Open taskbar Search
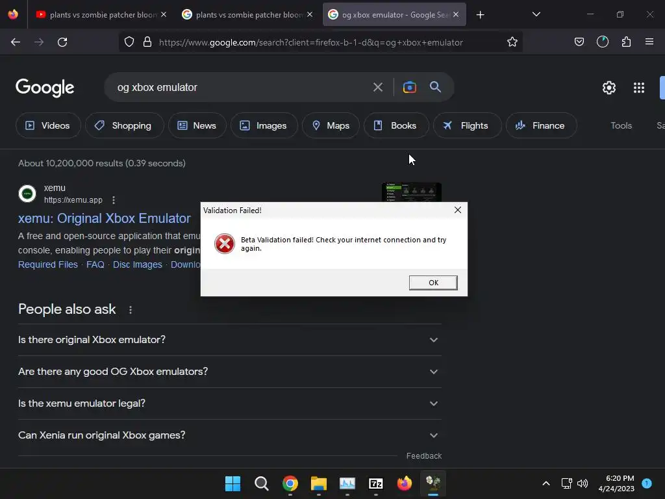Viewport: 665px width, 499px height. point(261,483)
